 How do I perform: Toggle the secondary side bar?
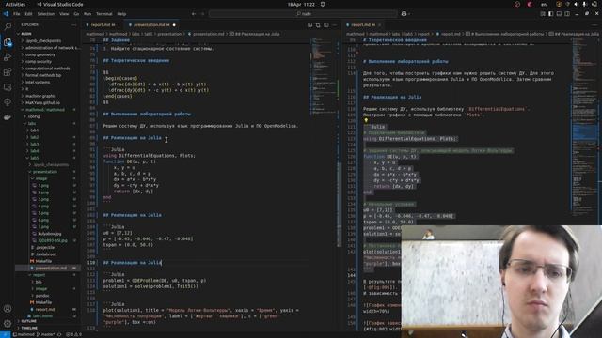click(567, 14)
